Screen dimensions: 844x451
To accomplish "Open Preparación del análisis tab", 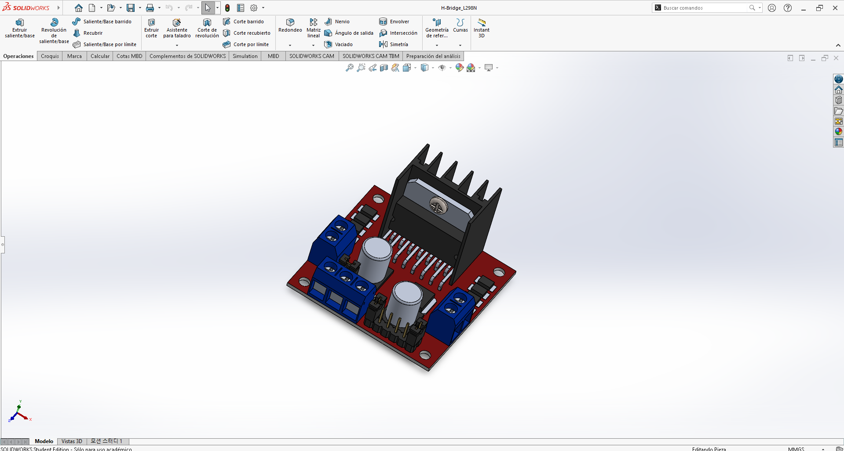I will (433, 56).
